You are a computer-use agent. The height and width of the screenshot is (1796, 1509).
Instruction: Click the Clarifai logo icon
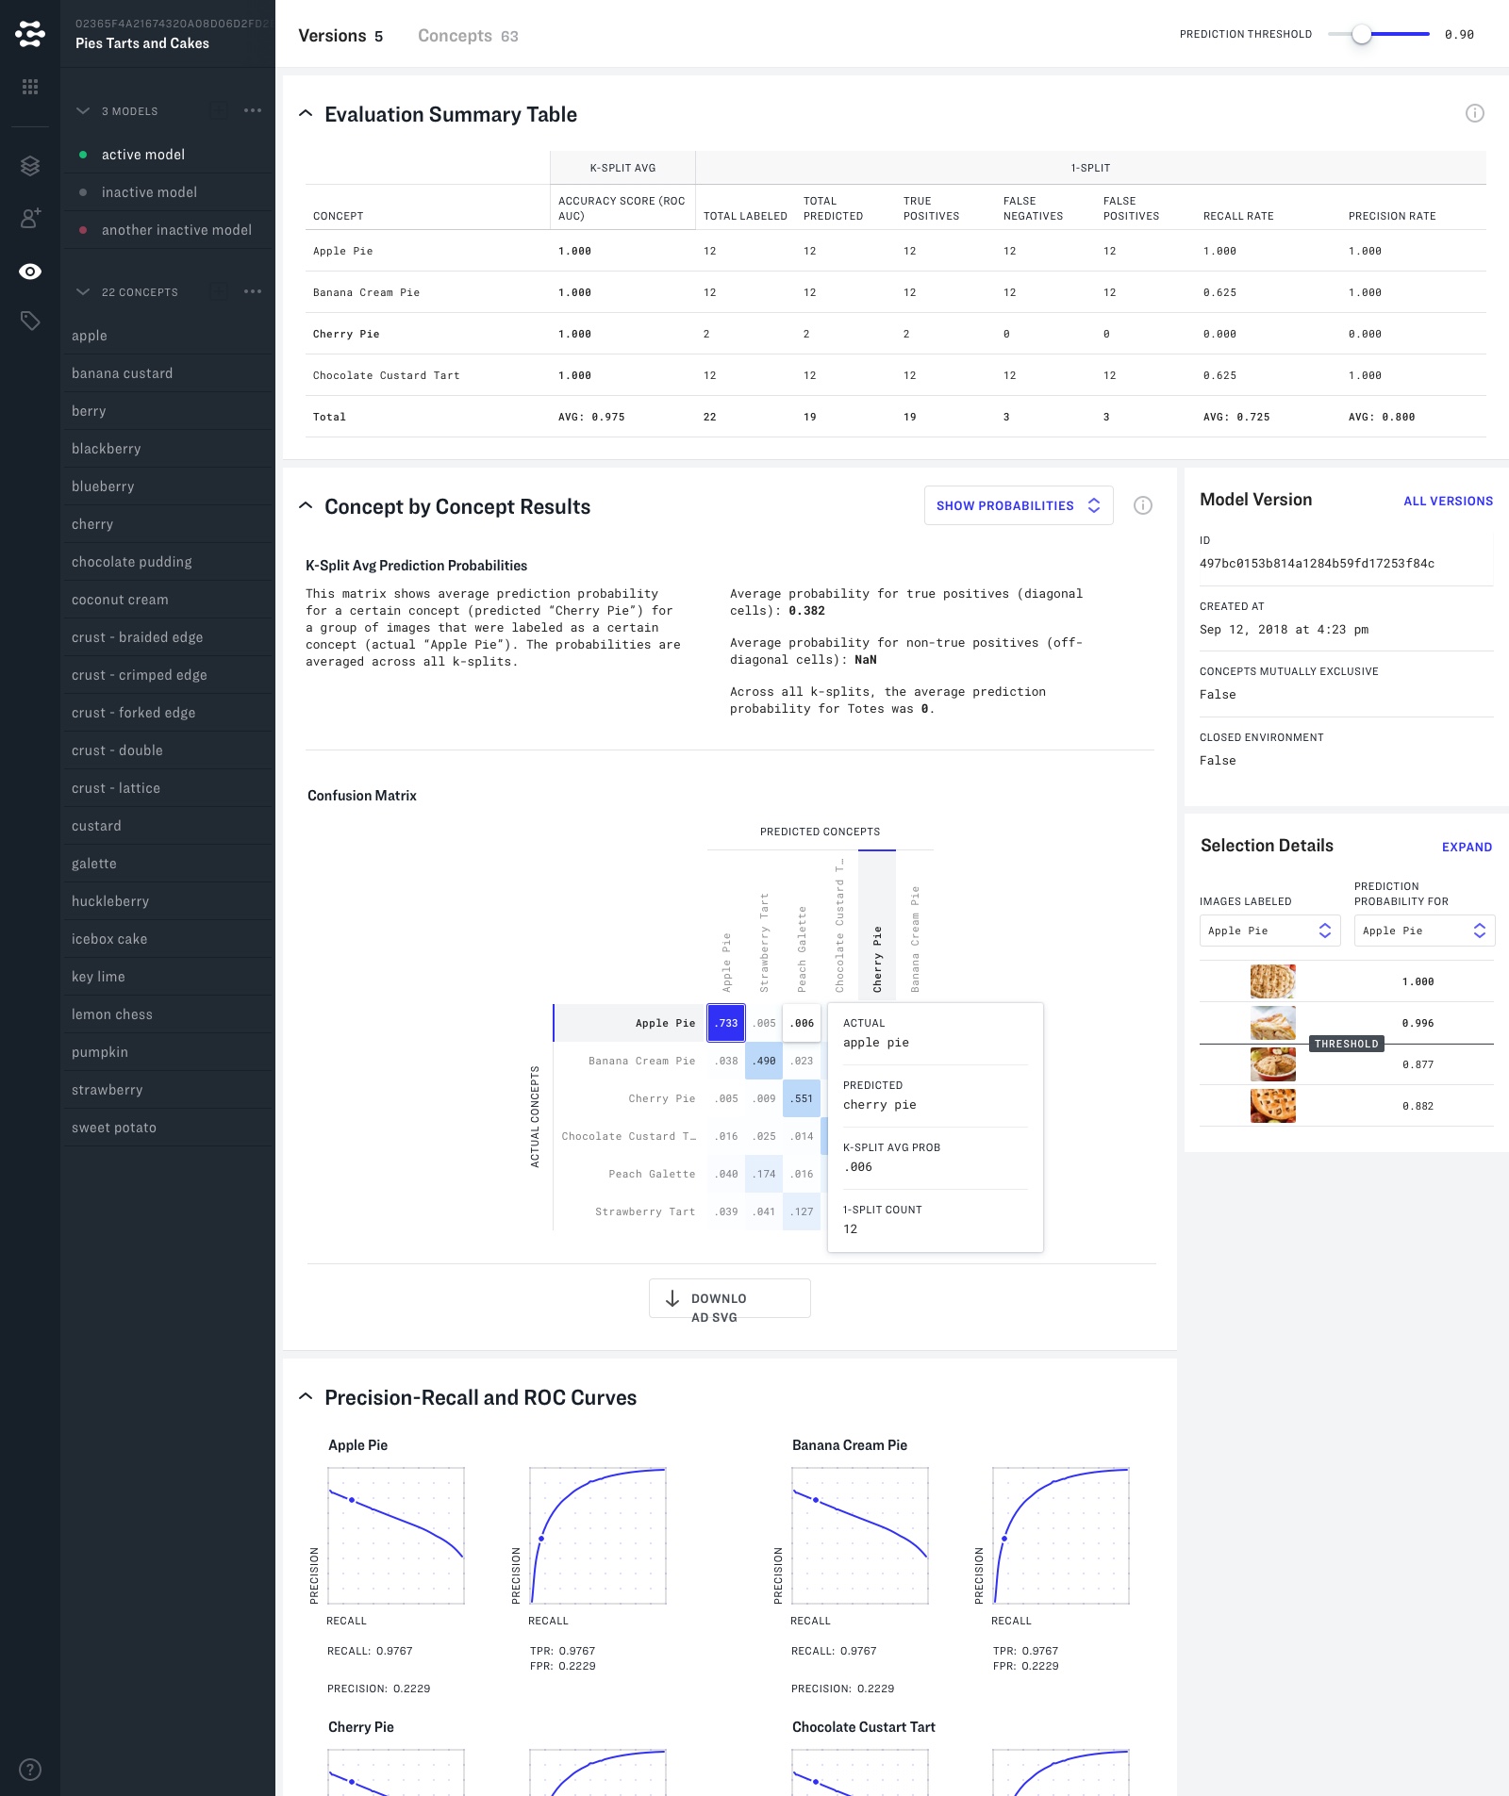pyautogui.click(x=30, y=34)
